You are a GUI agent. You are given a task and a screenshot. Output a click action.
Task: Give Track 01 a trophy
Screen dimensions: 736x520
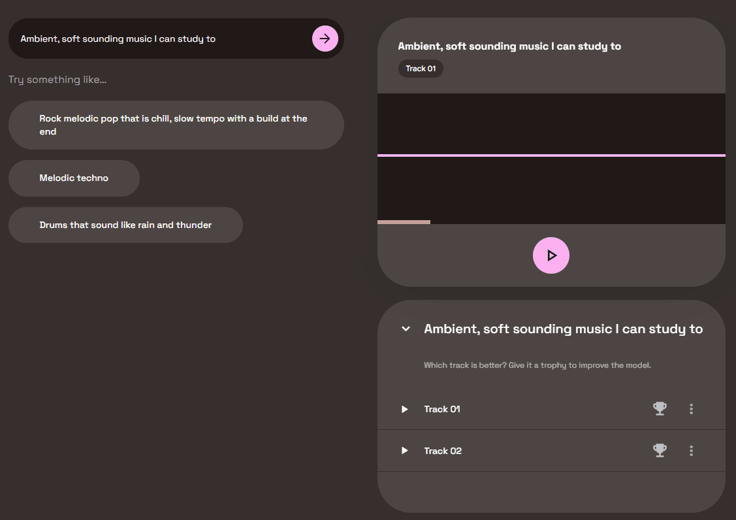(x=660, y=409)
